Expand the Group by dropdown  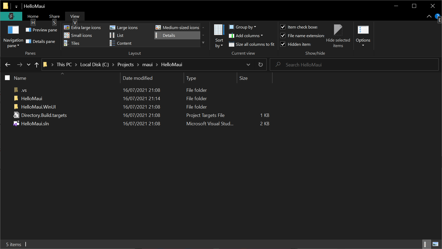[x=243, y=27]
